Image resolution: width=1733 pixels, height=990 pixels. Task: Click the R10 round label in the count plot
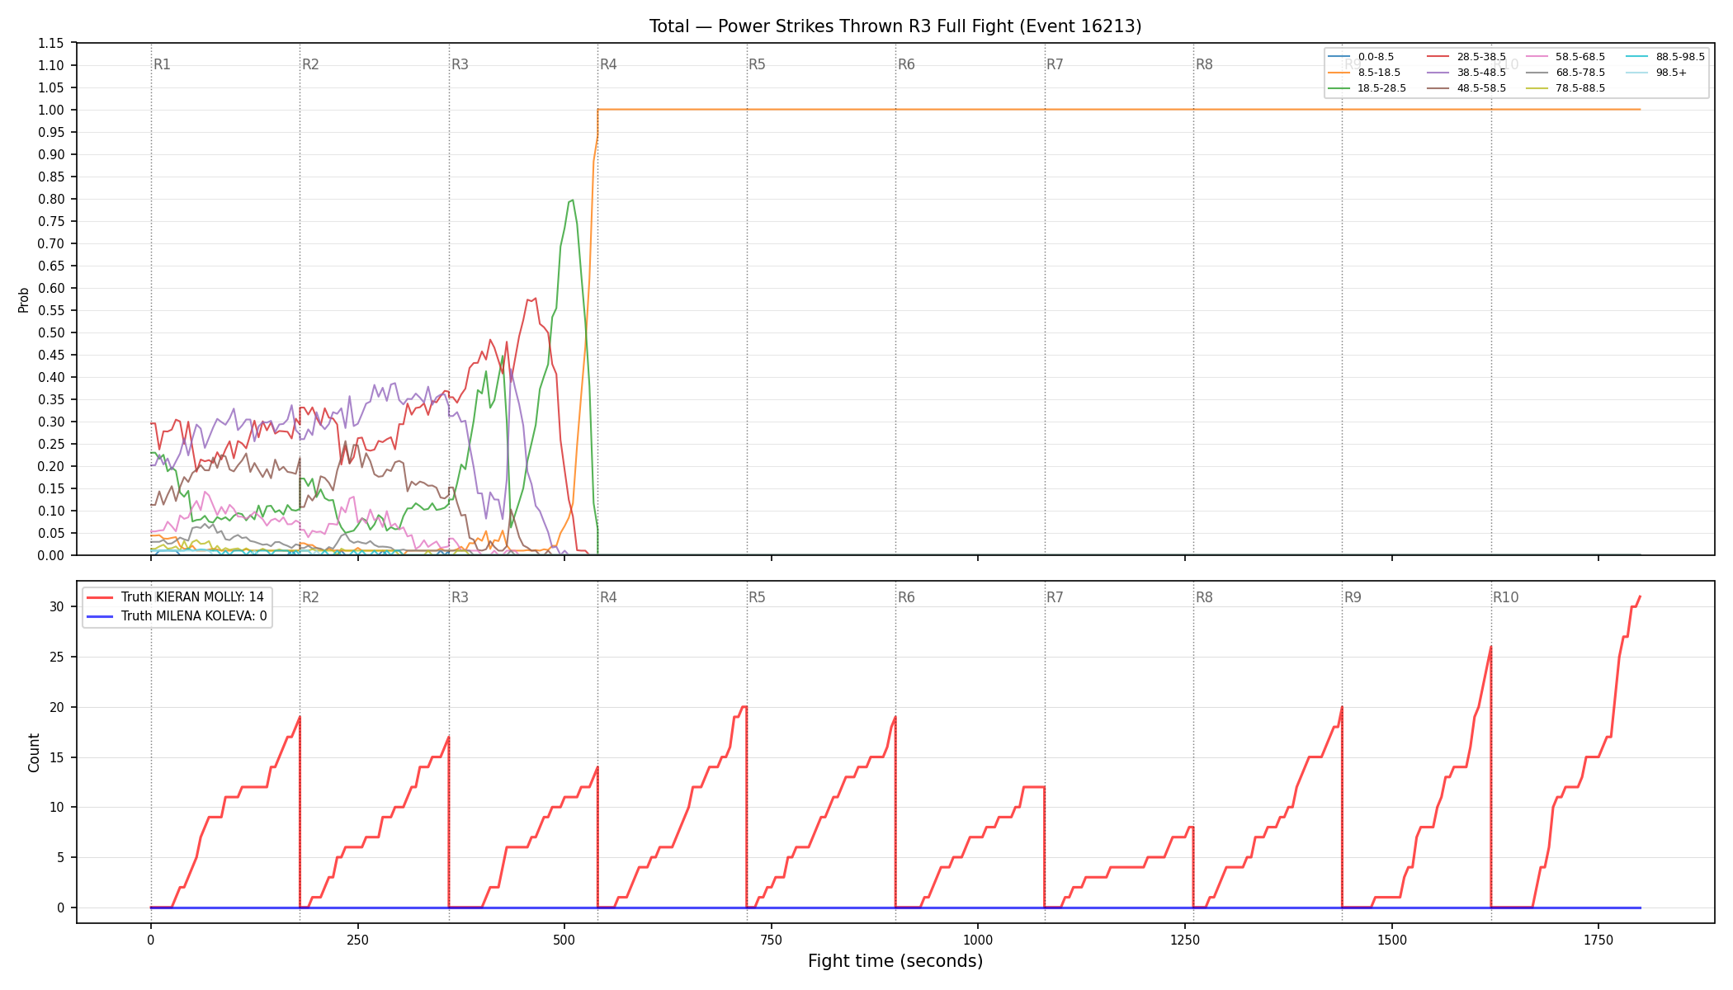pyautogui.click(x=1505, y=597)
